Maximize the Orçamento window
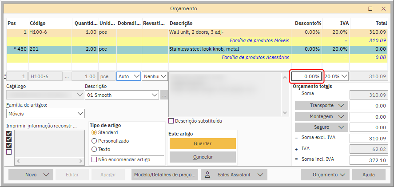Image resolution: width=394 pixels, height=187 pixels. pos(370,8)
